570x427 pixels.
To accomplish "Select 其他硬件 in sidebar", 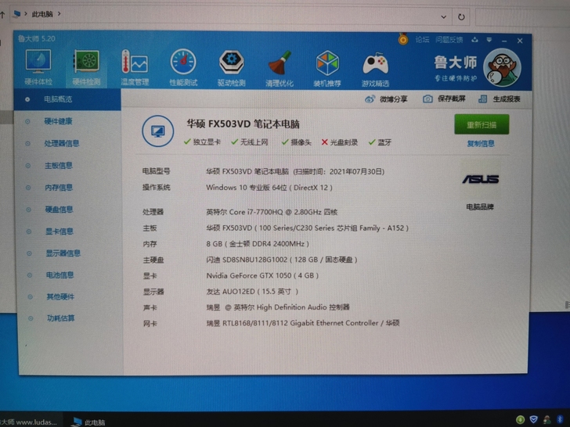I will click(x=60, y=296).
